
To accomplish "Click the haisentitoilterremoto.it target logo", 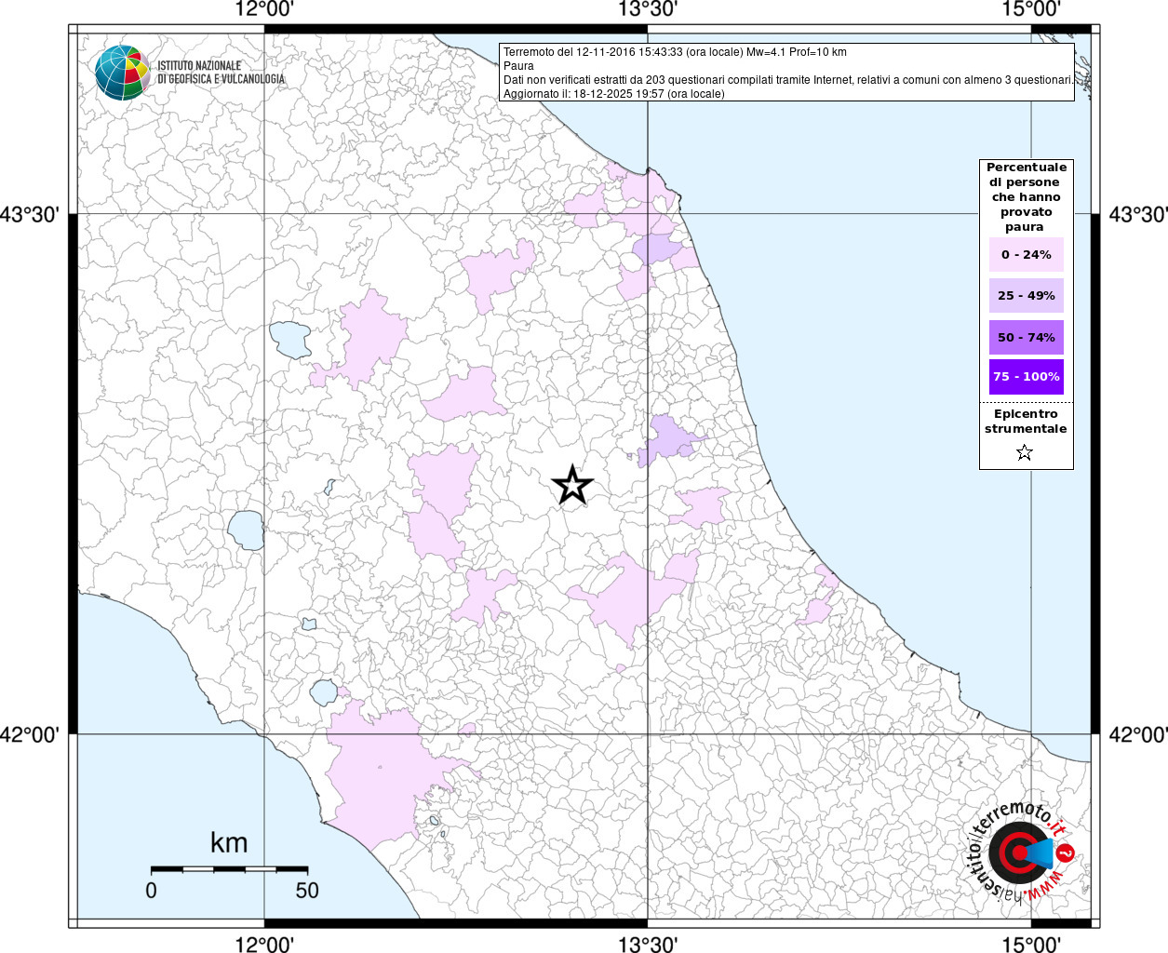I will pyautogui.click(x=1019, y=852).
